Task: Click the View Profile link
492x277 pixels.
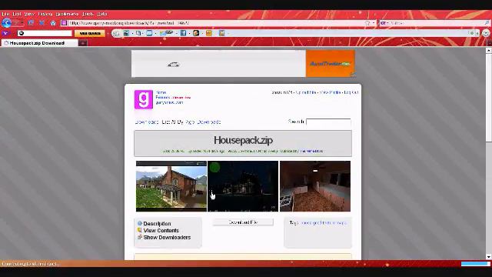Action: tap(330, 92)
